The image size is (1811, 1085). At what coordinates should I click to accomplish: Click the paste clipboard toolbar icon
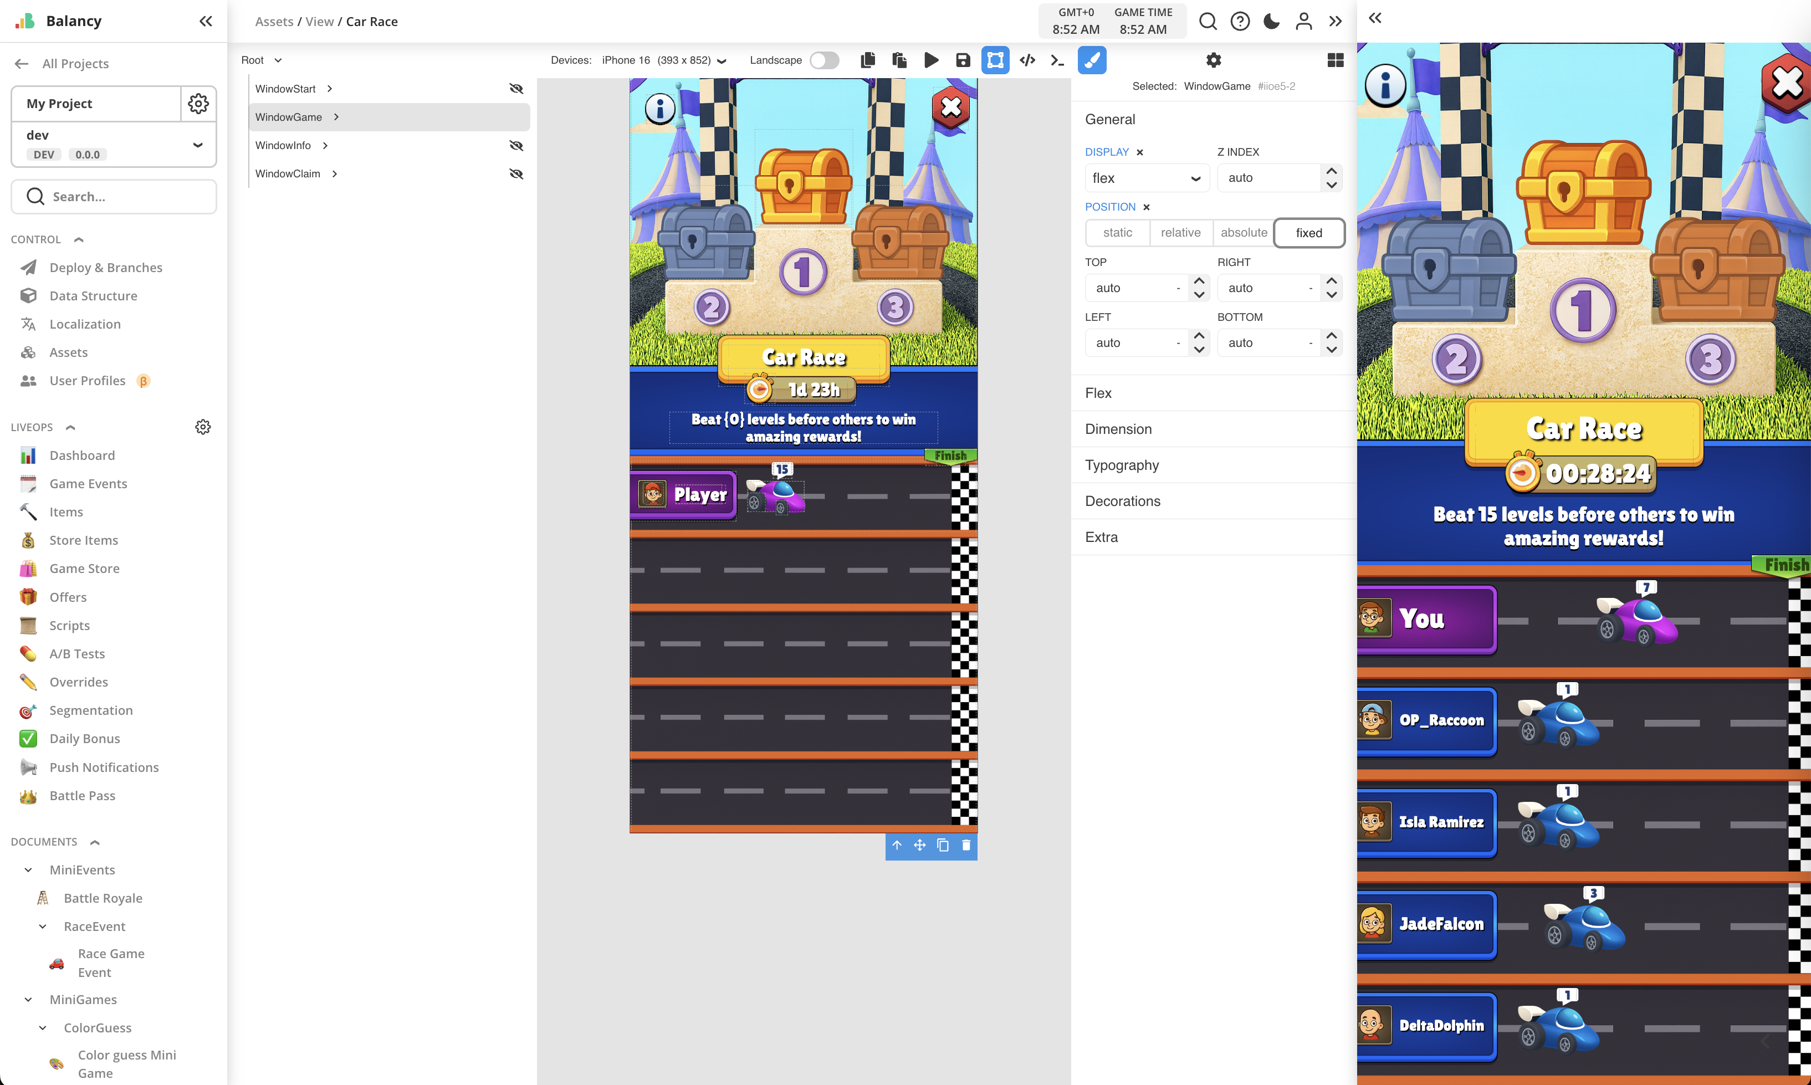899,60
